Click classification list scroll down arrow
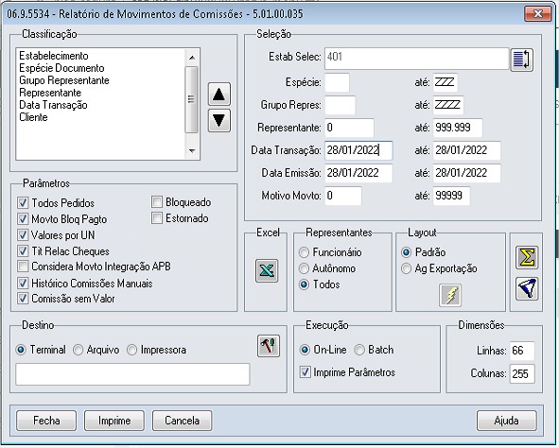 (192, 150)
